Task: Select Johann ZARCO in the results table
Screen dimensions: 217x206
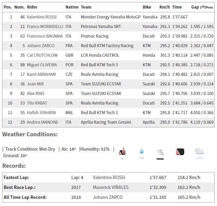Action: [x=40, y=45]
